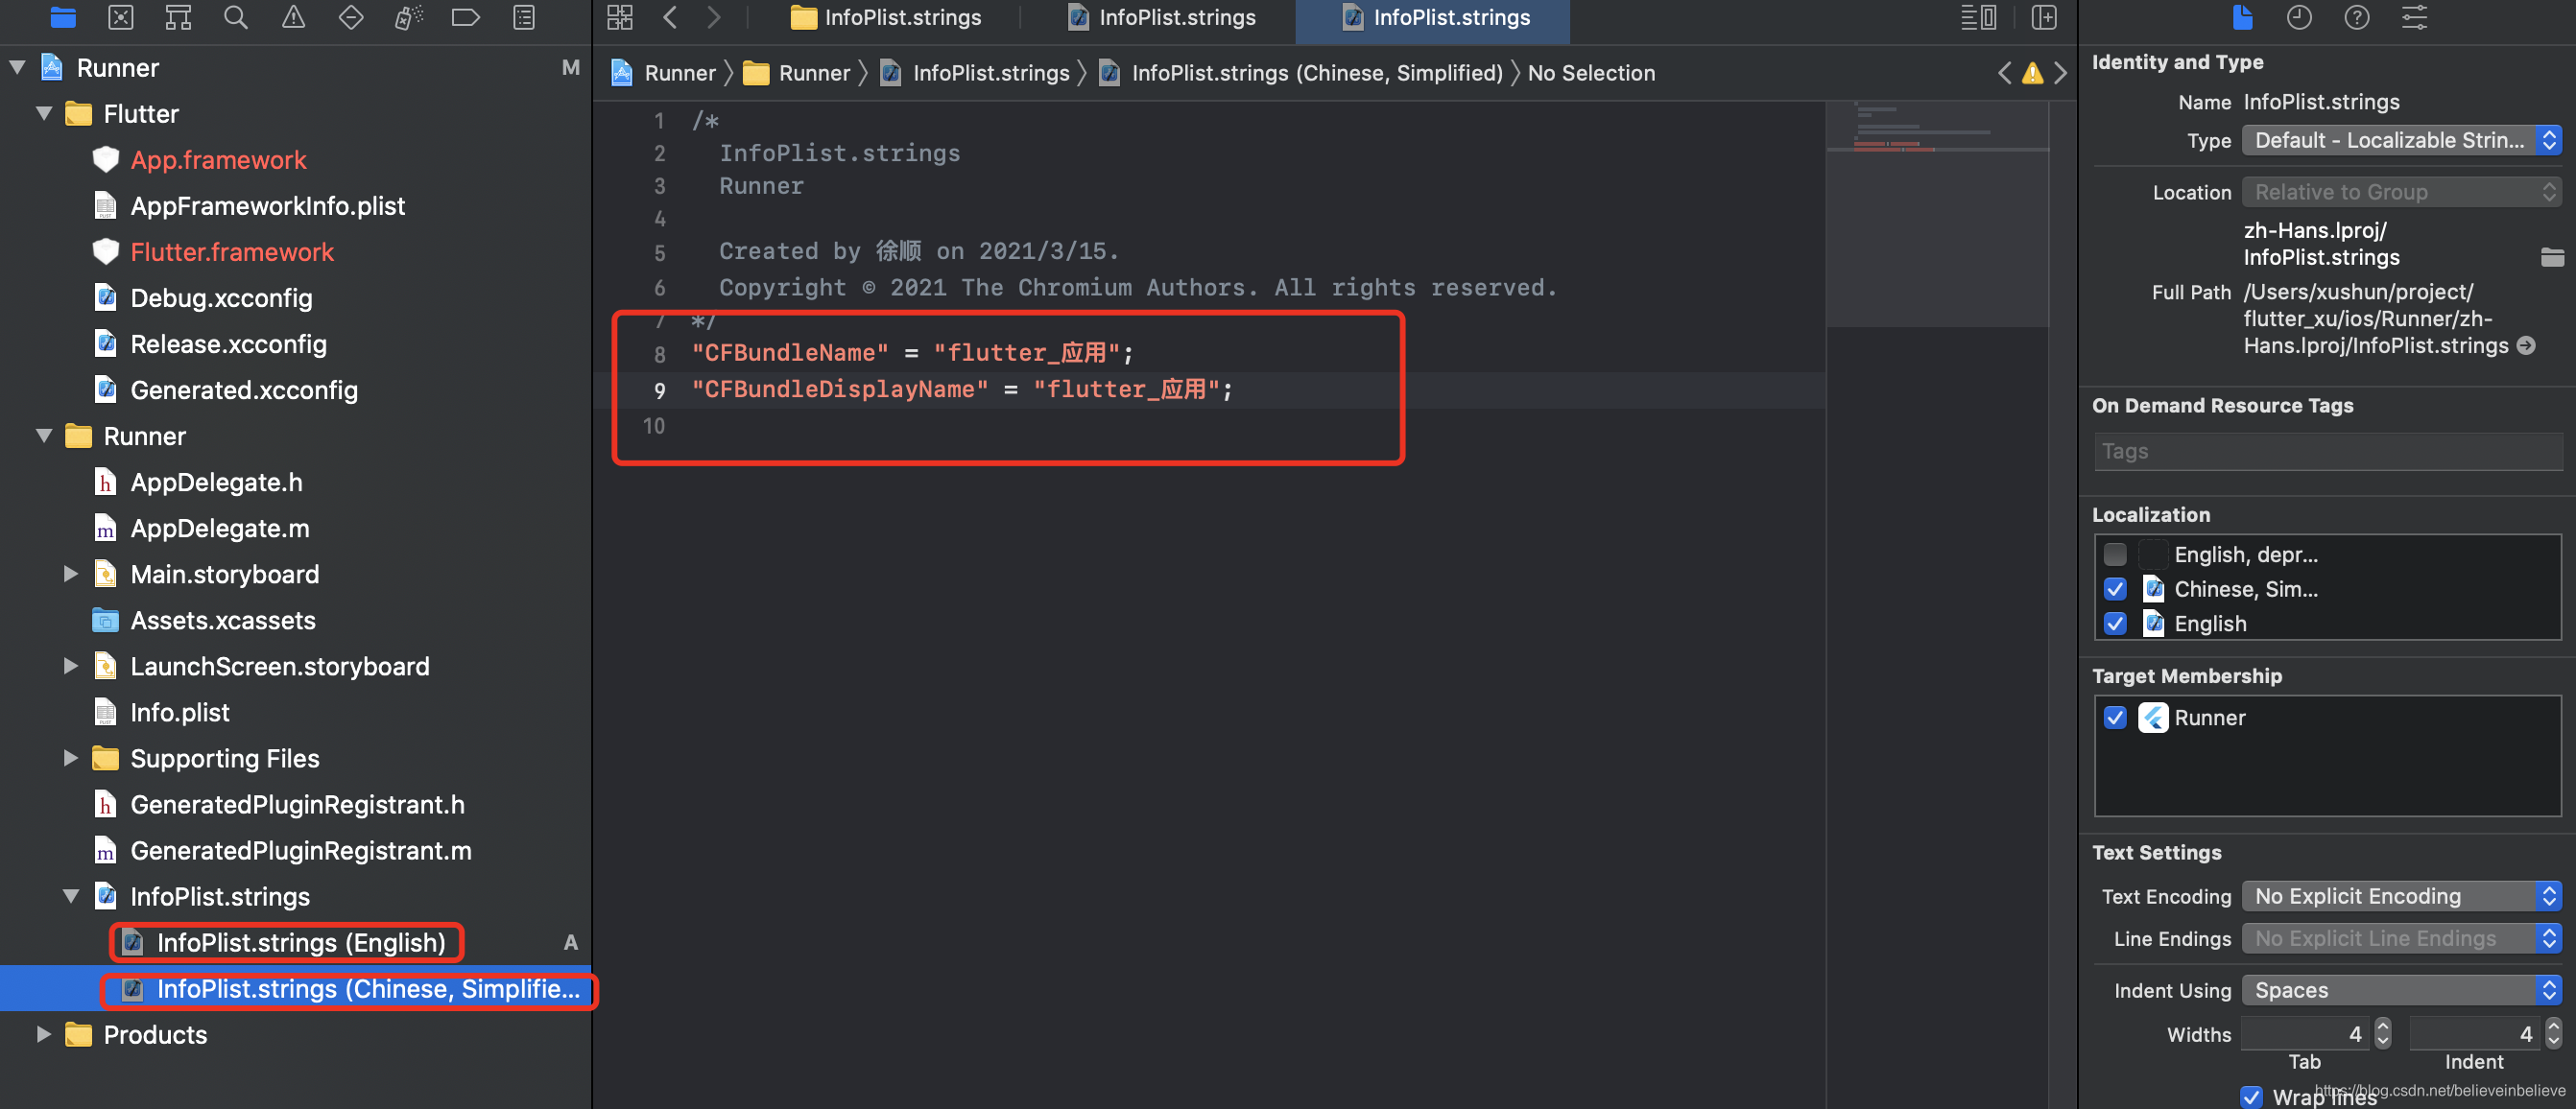This screenshot has height=1109, width=2576.
Task: Open the Source Control navigator icon
Action: pos(120,17)
